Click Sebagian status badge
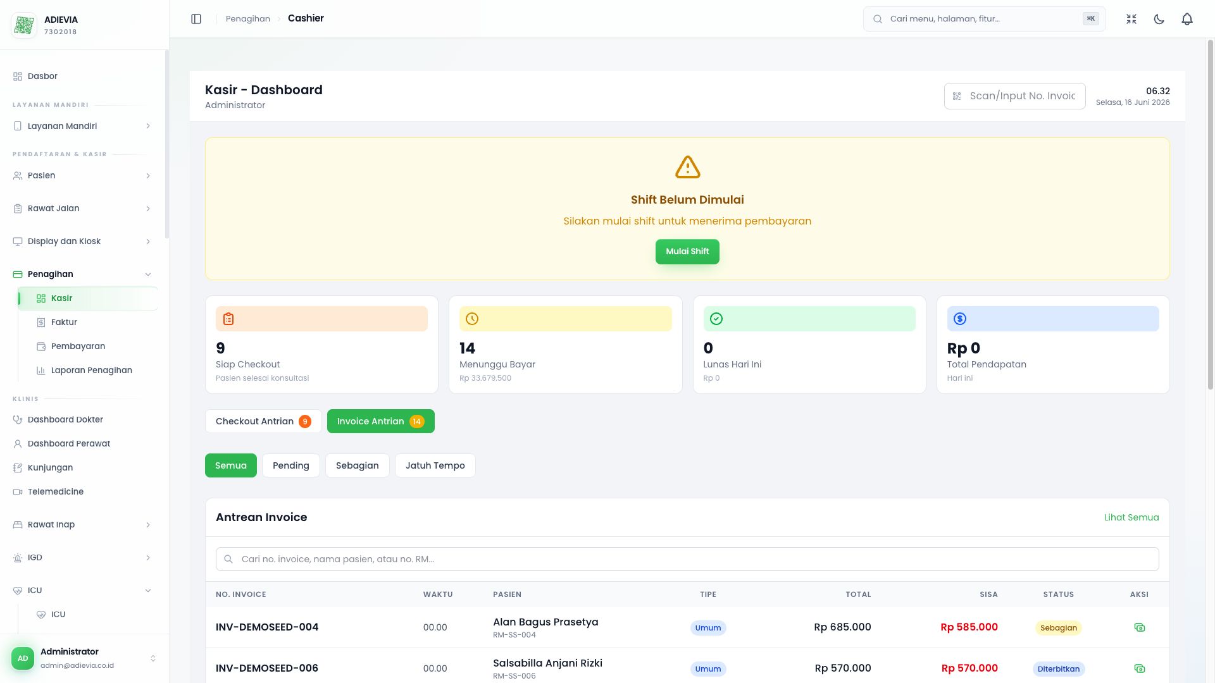The image size is (1215, 683). tap(1059, 628)
